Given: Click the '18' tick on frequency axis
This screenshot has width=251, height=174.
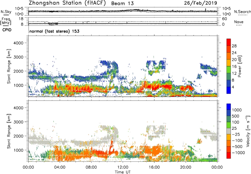Looking at the screenshot, I should point(21,19).
